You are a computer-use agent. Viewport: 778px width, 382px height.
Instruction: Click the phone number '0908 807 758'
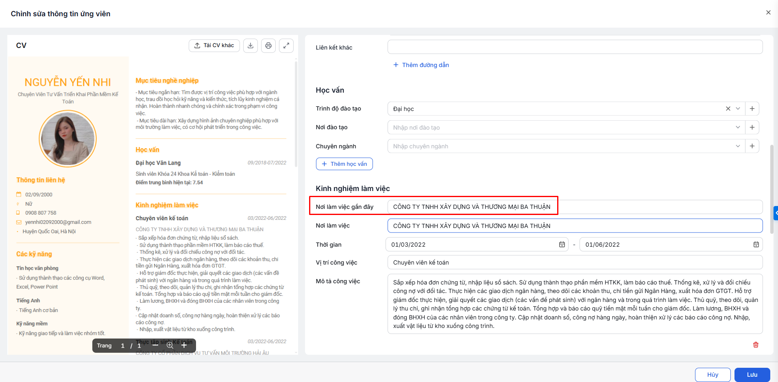tap(41, 213)
